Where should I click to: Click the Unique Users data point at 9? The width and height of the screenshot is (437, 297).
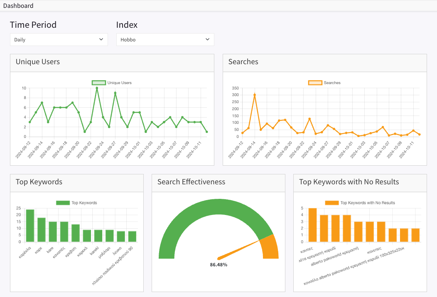(115, 93)
